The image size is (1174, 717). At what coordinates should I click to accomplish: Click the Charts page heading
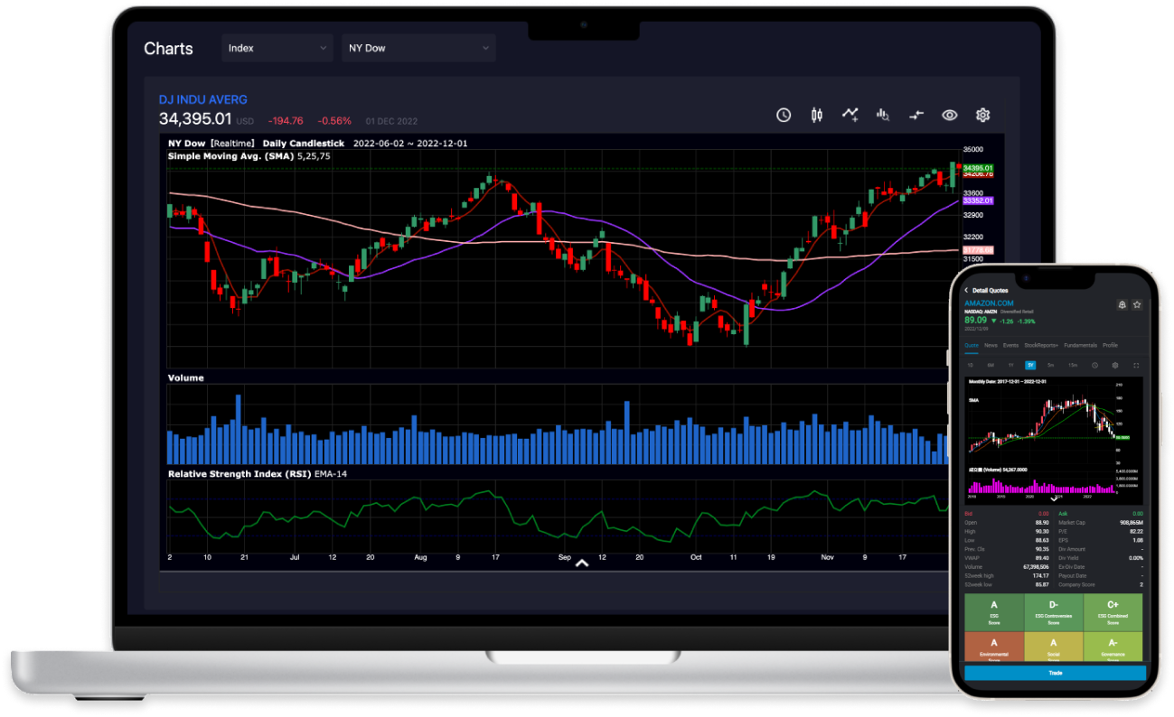coord(168,49)
